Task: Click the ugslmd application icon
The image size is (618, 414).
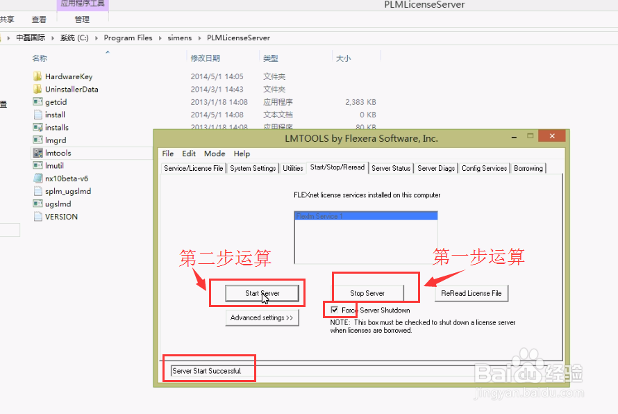Action: 37,204
